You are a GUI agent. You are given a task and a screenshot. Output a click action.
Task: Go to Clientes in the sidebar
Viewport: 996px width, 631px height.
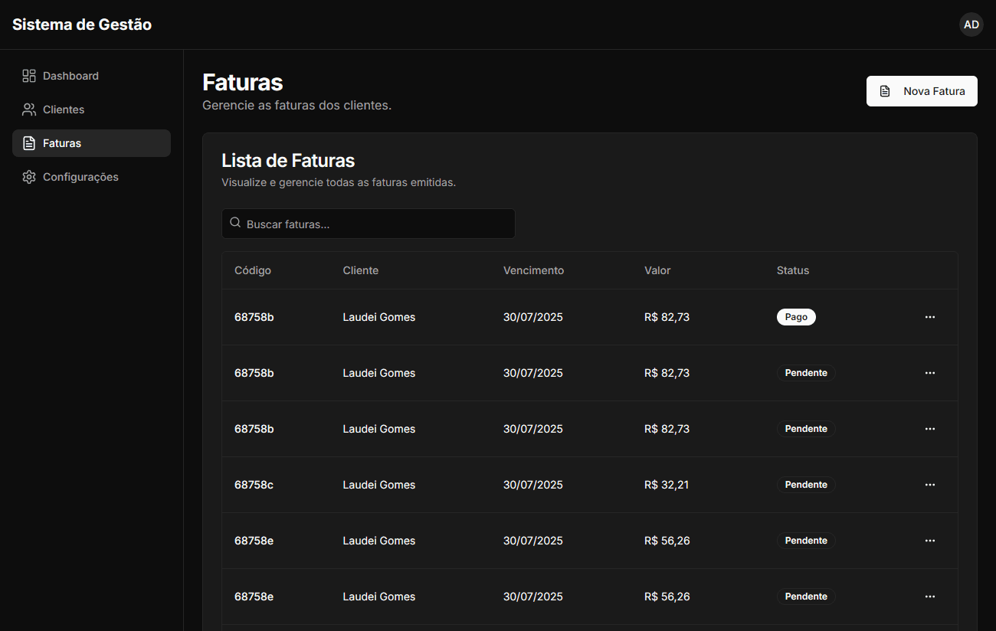pyautogui.click(x=91, y=110)
